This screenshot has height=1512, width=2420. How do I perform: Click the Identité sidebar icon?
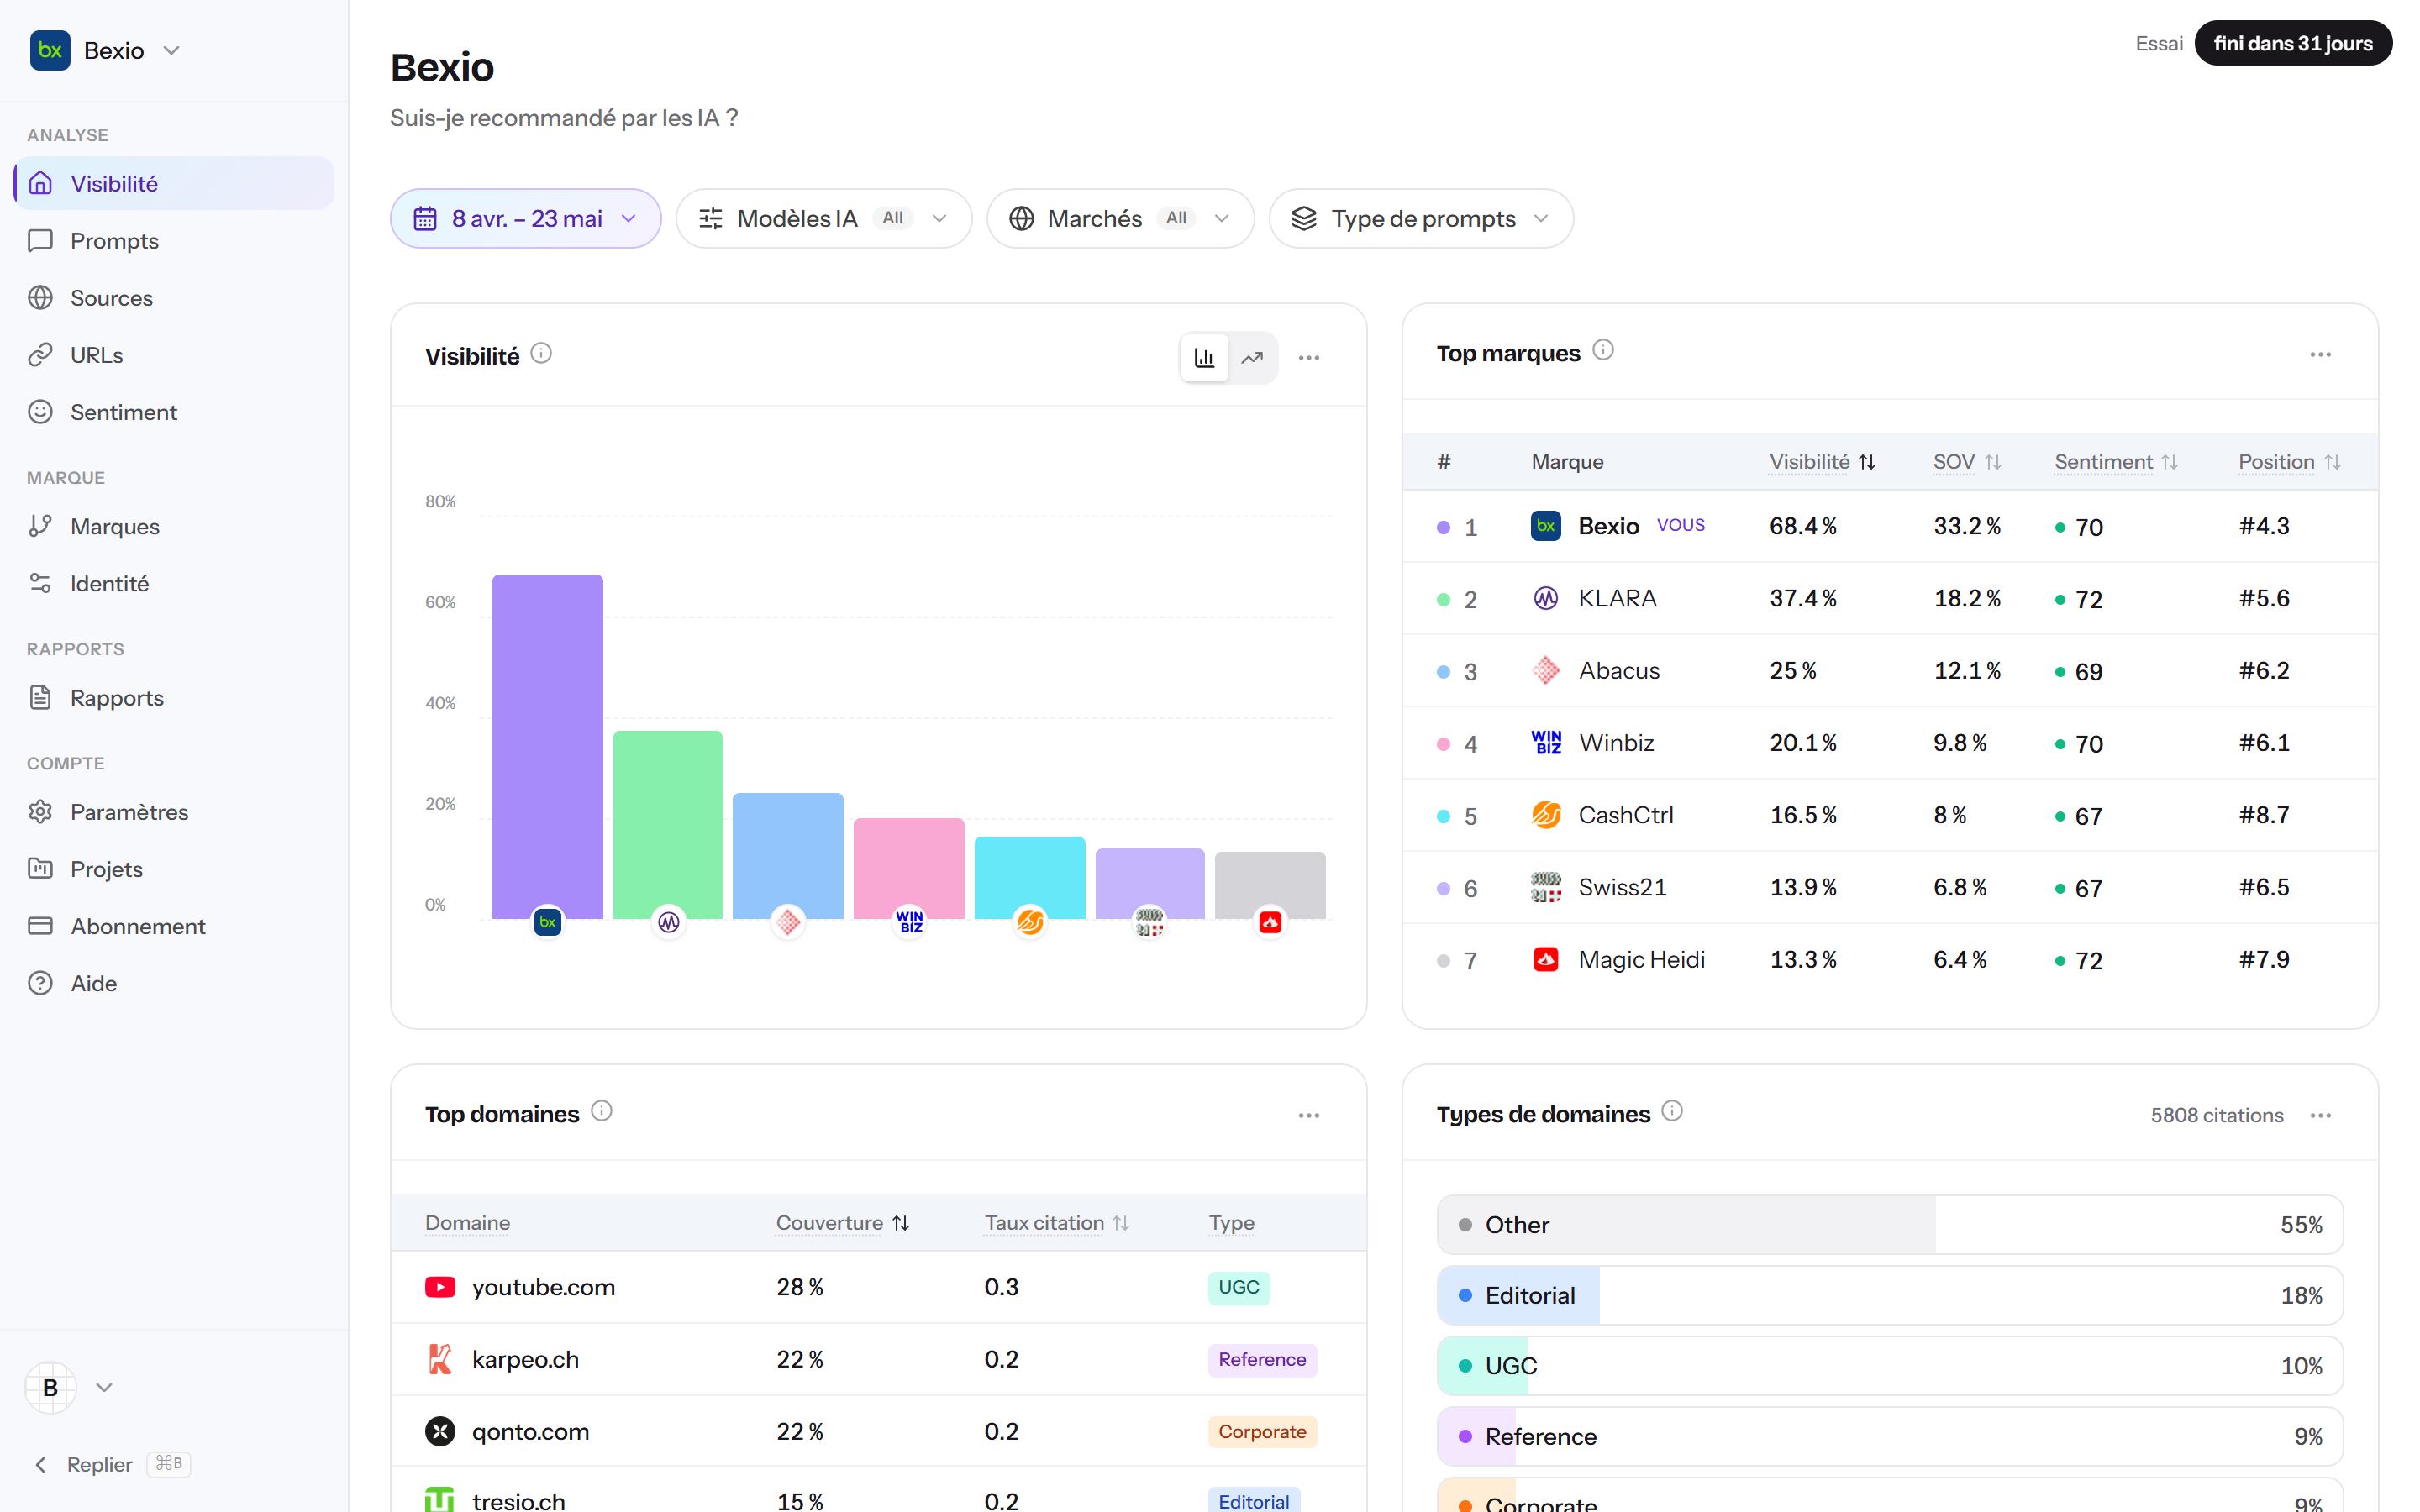click(40, 583)
